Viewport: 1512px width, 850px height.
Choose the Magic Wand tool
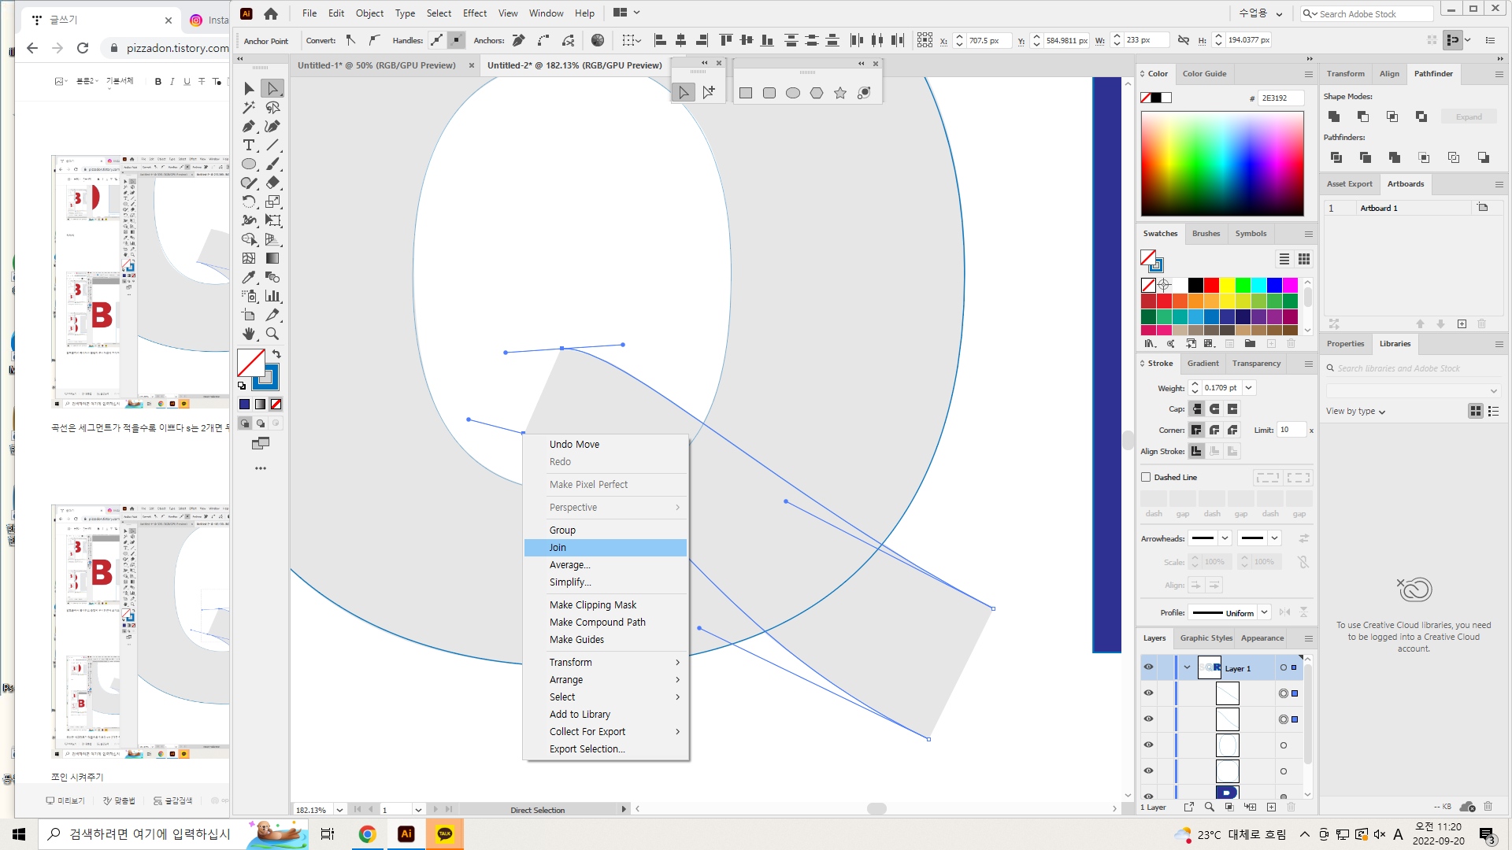(x=249, y=108)
